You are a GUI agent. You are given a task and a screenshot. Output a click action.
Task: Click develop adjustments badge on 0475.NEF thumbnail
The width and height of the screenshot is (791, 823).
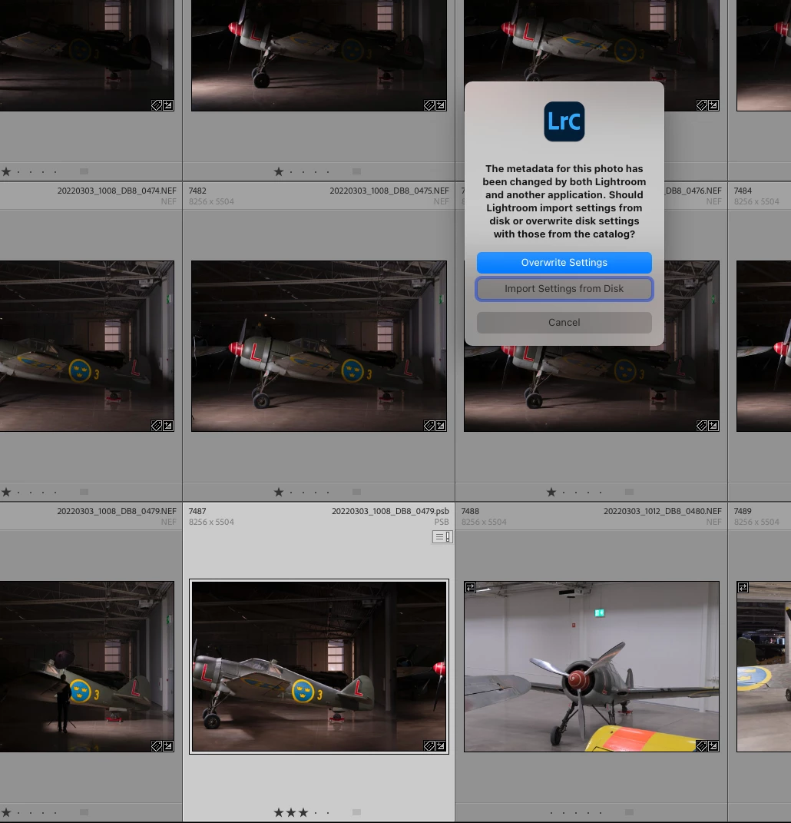tap(441, 426)
